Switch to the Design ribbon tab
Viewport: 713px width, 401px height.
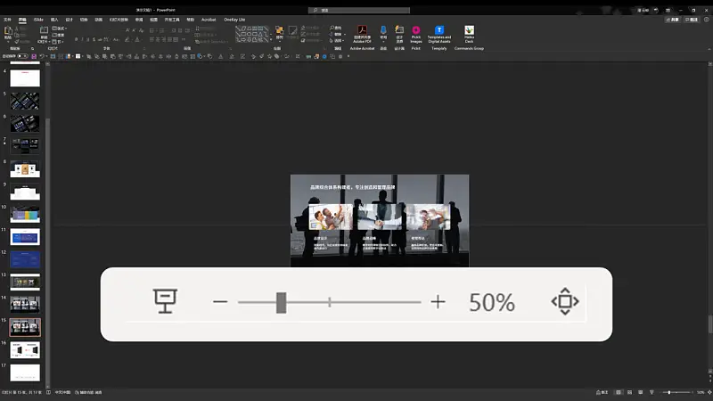70,20
